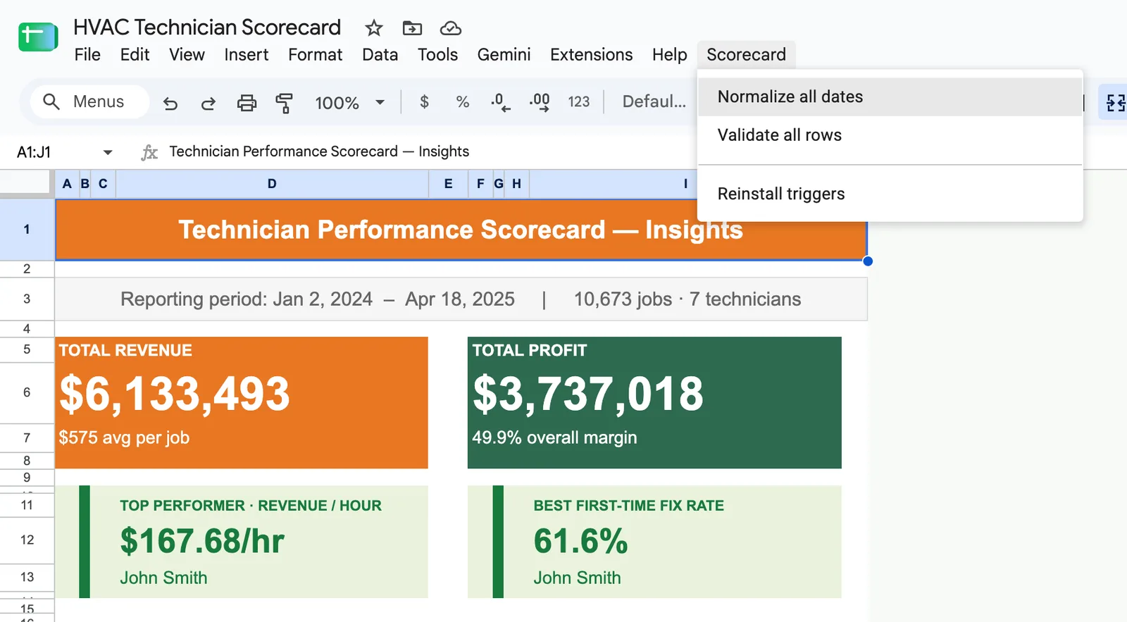
Task: Expand the name box dropdown arrow
Action: tap(108, 152)
